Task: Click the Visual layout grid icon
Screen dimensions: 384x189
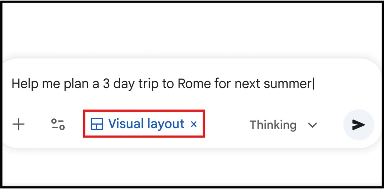Action: click(97, 124)
